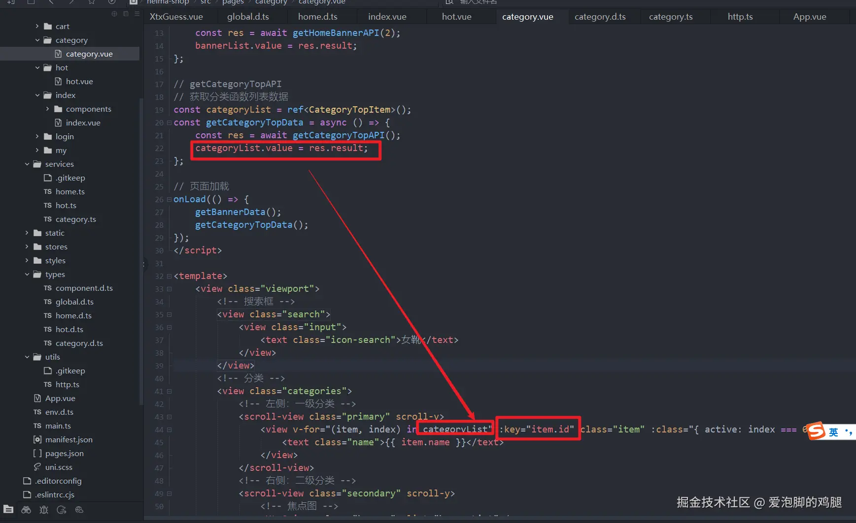Image resolution: width=856 pixels, height=523 pixels.
Task: Click the folder icon beside utils
Action: 37,357
